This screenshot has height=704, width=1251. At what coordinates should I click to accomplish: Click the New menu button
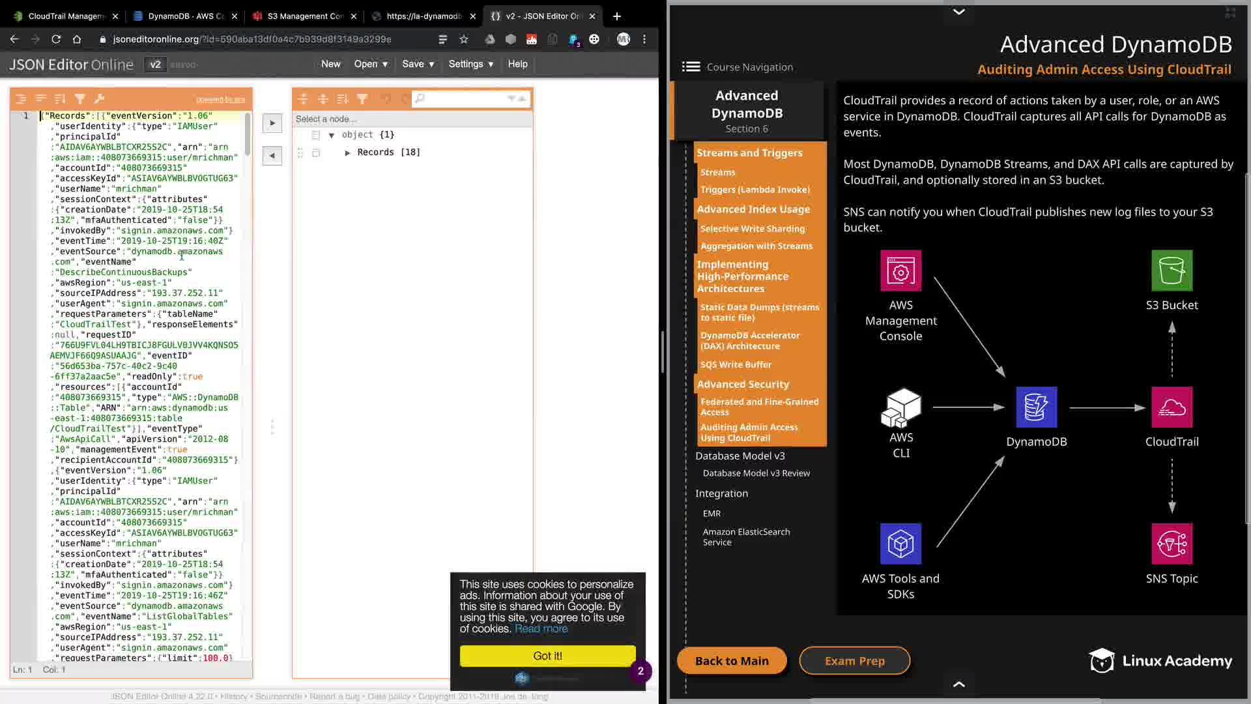330,64
